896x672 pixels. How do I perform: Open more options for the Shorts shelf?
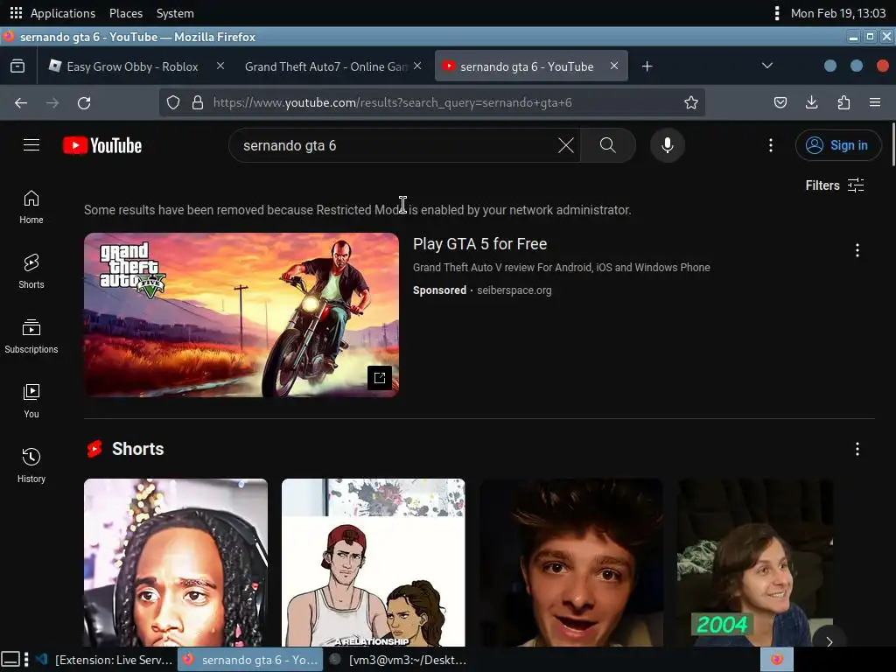pyautogui.click(x=857, y=449)
